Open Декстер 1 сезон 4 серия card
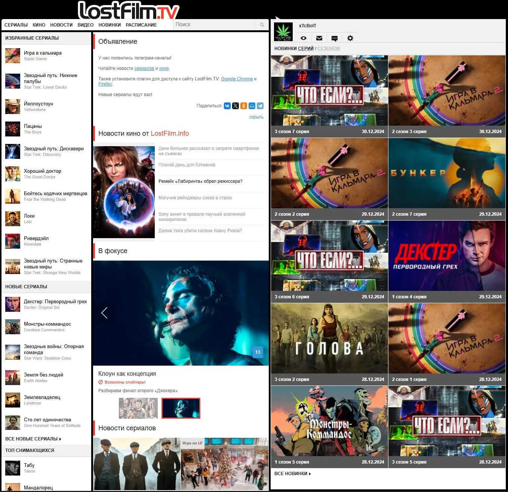This screenshot has height=492, width=508. coord(447,261)
